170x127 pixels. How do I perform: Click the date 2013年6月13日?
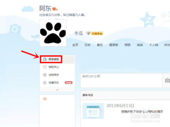120,106
